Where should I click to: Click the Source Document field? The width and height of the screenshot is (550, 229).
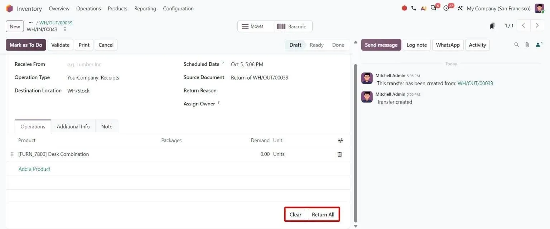click(x=286, y=77)
